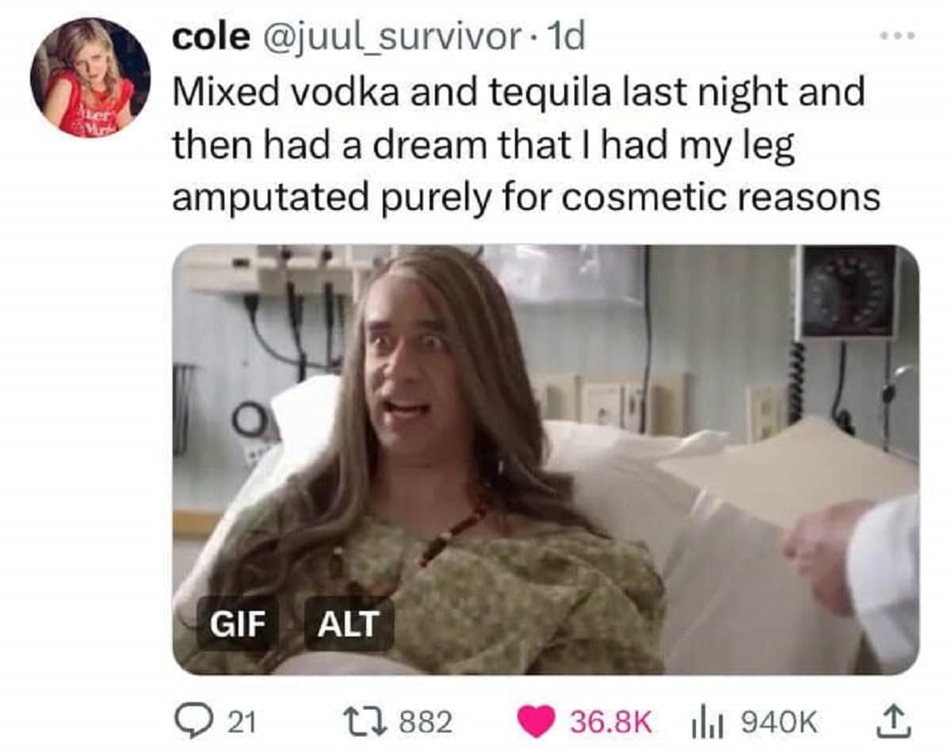
Task: Toggle the pink heart like icon
Action: point(533,721)
